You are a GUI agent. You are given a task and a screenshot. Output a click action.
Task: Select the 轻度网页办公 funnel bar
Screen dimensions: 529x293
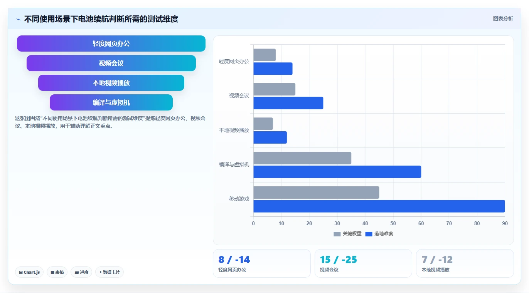[111, 44]
